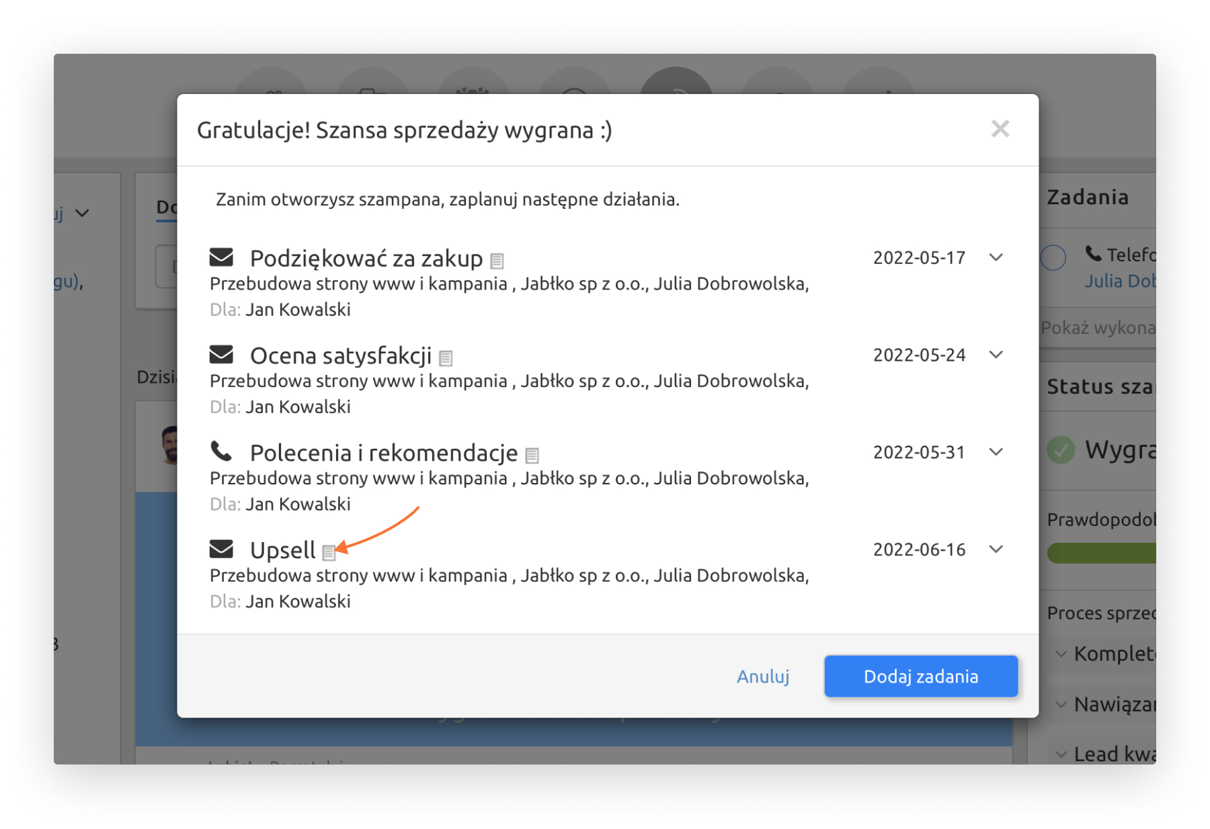Expand task dated 2022-05-31
Screen dimensions: 1210x829
click(x=996, y=452)
